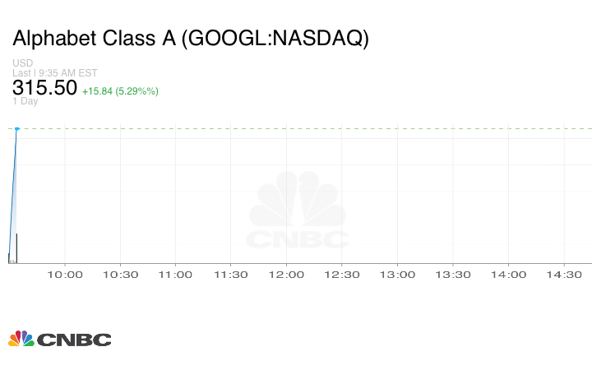
Task: Click the green +15.84 (5.29%) change text
Action: tap(120, 90)
